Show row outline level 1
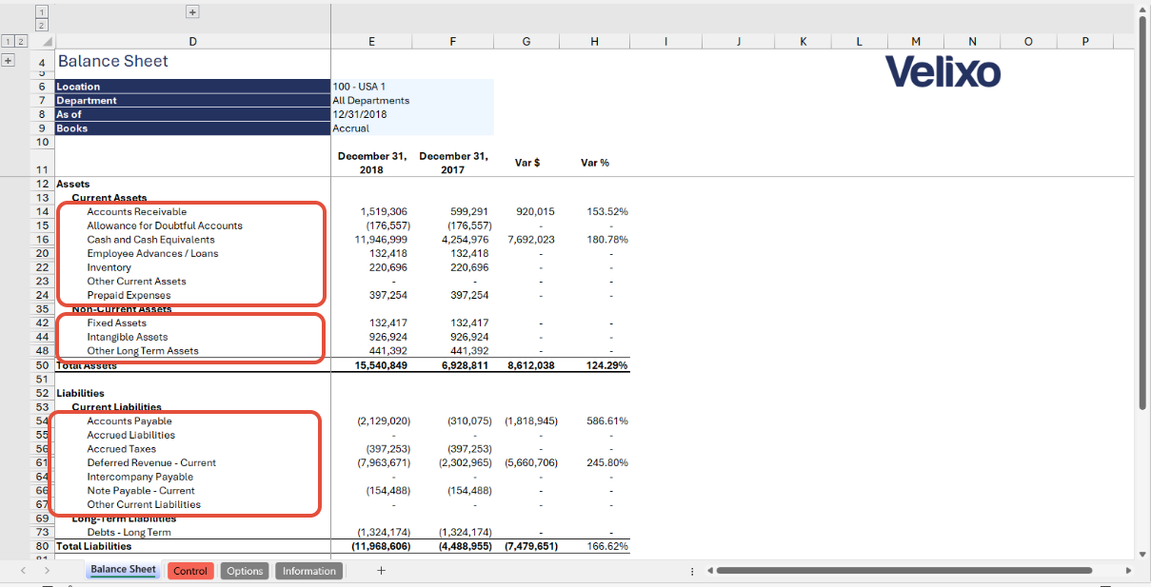The height and width of the screenshot is (587, 1151). (x=8, y=42)
